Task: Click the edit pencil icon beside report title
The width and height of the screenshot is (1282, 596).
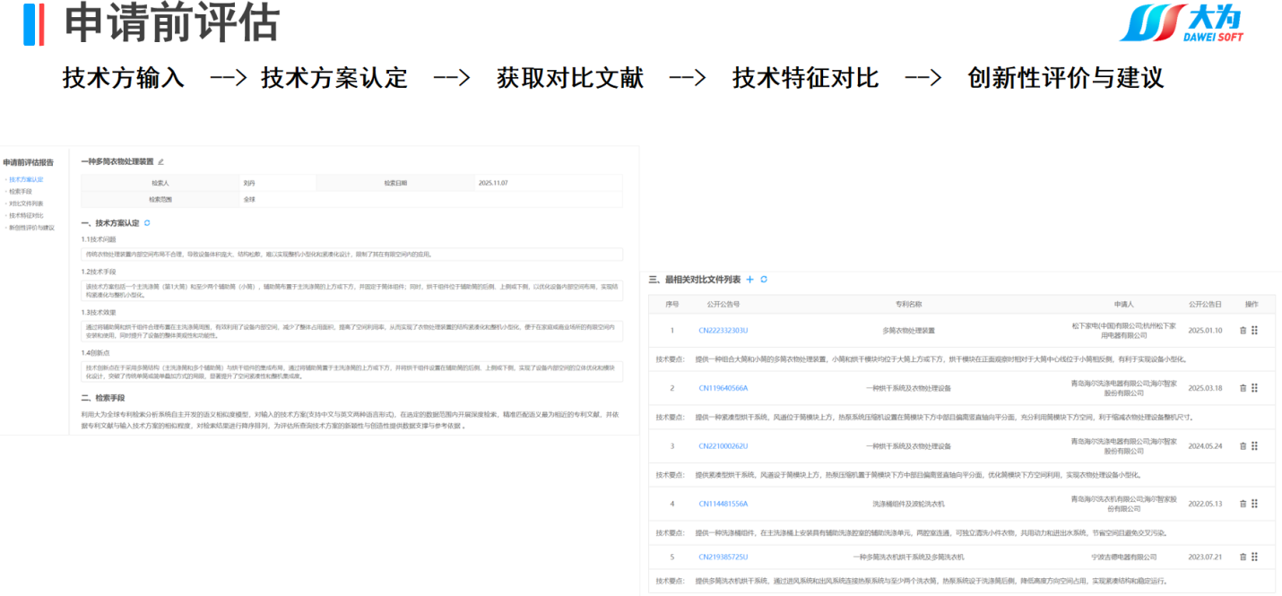Action: pos(161,162)
